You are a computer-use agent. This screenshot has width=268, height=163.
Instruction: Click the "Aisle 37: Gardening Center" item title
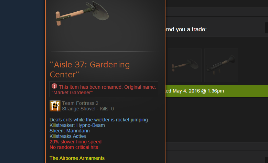90,69
